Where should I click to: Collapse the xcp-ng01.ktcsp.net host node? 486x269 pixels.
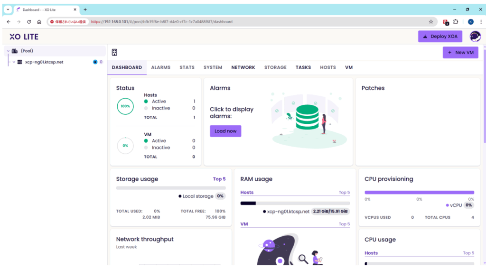pyautogui.click(x=14, y=62)
